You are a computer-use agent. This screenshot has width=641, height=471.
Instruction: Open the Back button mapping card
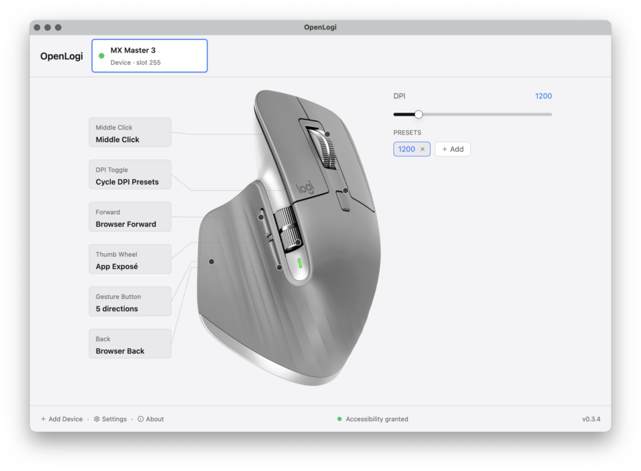click(x=130, y=344)
